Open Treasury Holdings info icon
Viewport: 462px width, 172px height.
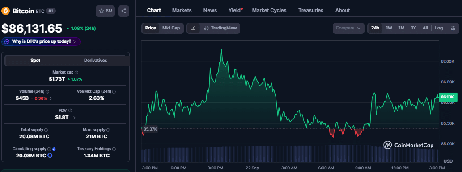pos(114,149)
